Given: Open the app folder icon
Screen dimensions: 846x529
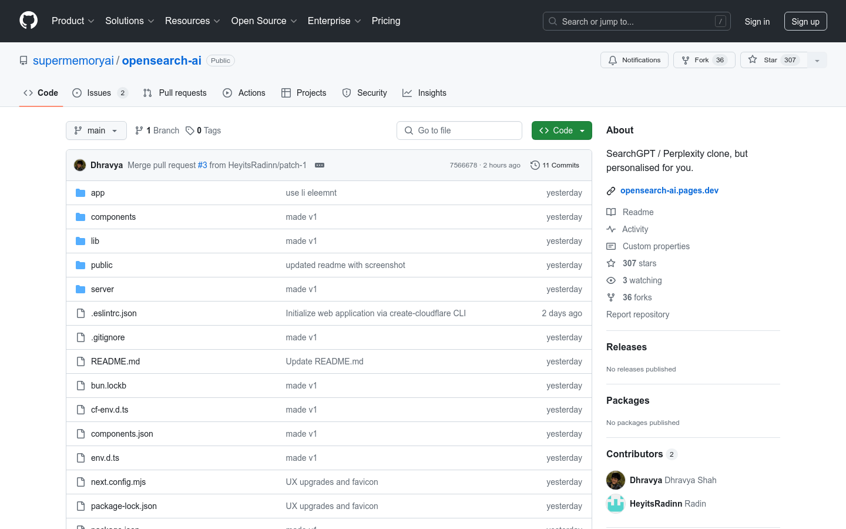Looking at the screenshot, I should 80,192.
